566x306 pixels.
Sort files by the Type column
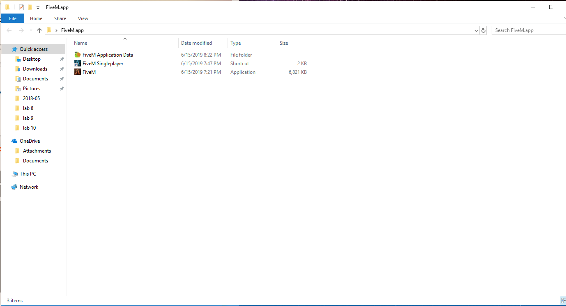point(253,43)
